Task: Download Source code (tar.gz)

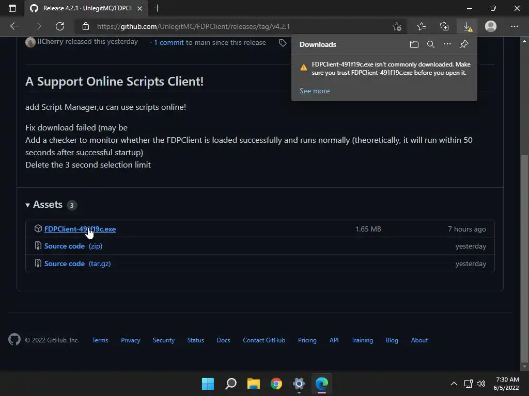Action: pyautogui.click(x=77, y=263)
